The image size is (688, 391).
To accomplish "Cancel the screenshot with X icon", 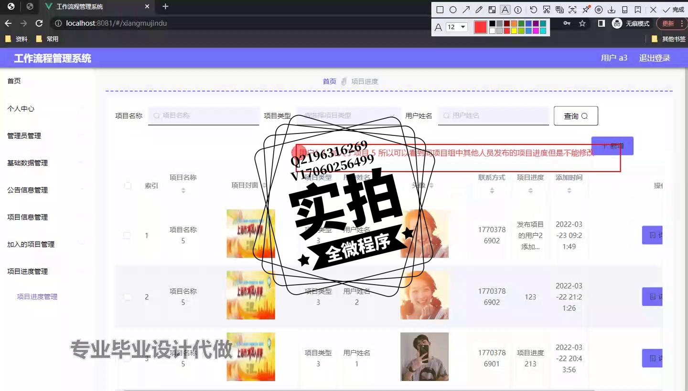I will pyautogui.click(x=653, y=10).
